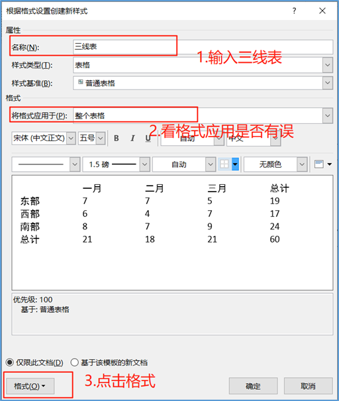
Task: Open the 格式 menu button
Action: [30, 386]
